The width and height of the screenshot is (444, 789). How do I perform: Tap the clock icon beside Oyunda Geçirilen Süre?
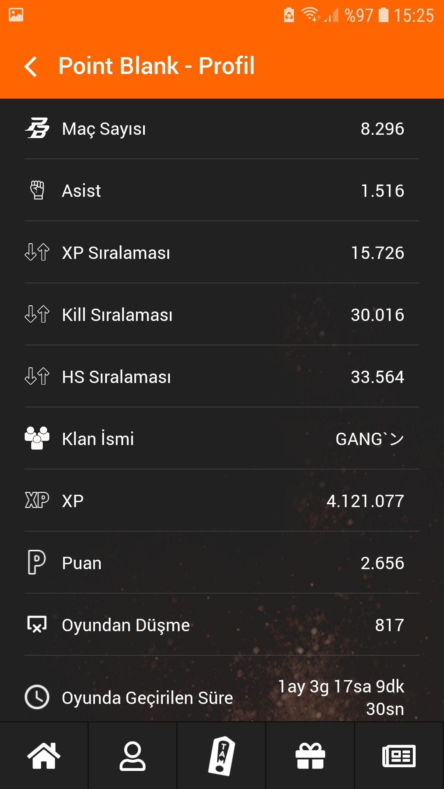pyautogui.click(x=37, y=697)
